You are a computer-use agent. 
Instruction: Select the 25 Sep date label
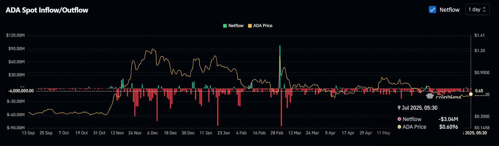46,133
